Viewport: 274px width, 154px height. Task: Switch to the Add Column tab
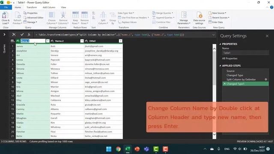[49, 7]
